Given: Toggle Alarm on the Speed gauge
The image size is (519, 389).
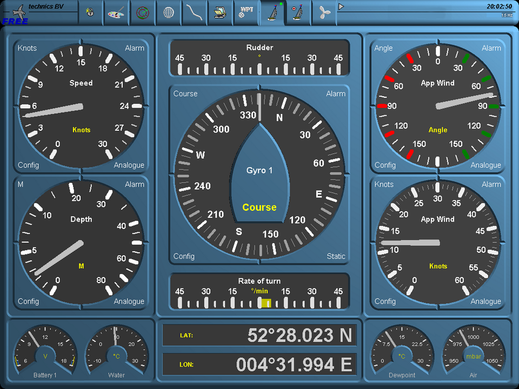Looking at the screenshot, I should (135, 48).
